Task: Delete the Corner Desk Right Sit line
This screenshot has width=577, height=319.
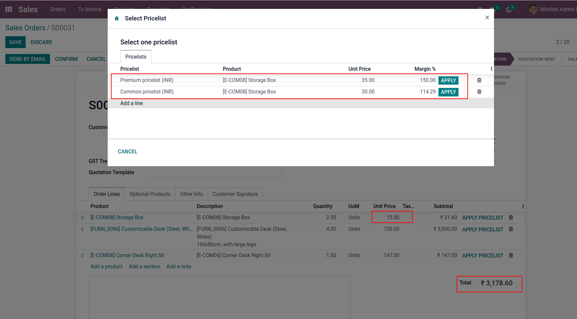Action: [x=511, y=255]
